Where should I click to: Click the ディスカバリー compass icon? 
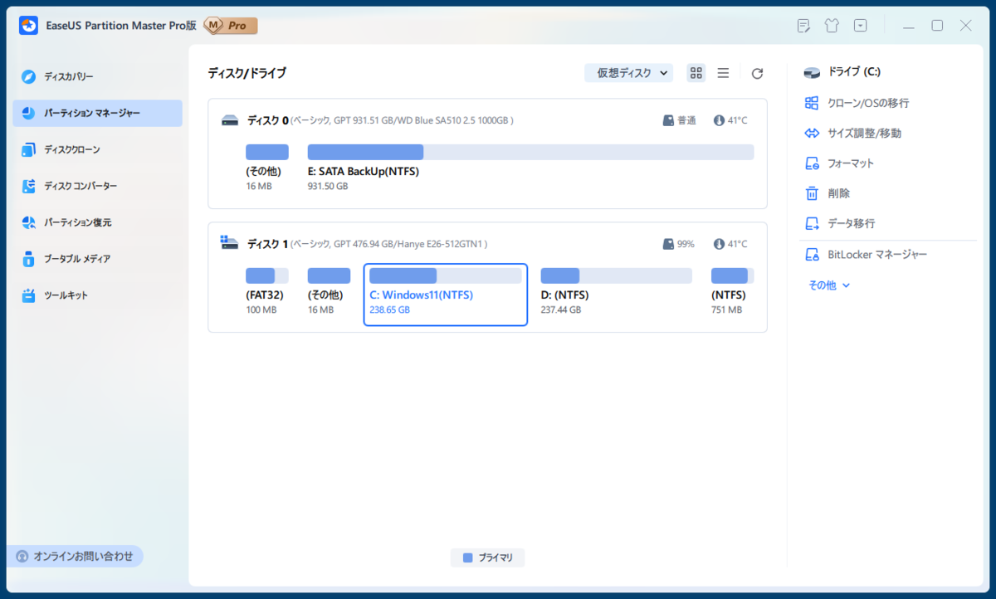[29, 76]
